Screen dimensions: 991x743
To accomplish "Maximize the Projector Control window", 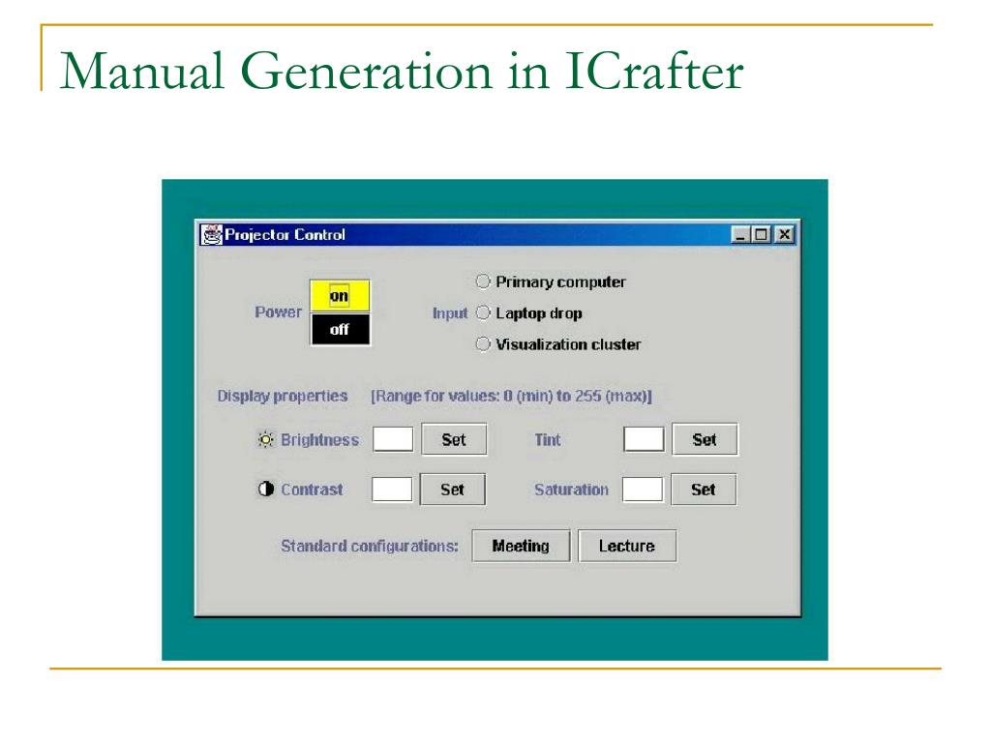I will 762,234.
